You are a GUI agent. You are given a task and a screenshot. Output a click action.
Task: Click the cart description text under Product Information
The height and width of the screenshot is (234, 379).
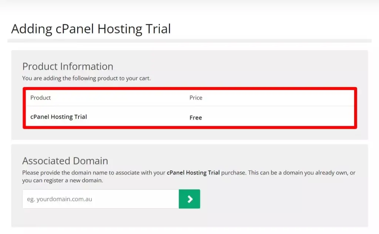(x=87, y=78)
